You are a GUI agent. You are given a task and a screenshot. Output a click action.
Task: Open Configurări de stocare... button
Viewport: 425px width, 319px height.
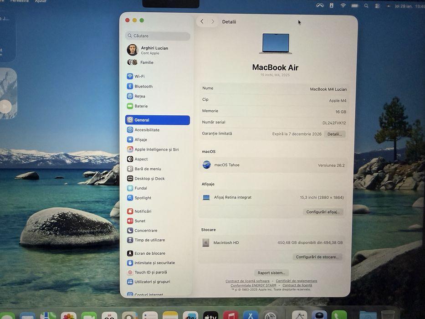[317, 257]
